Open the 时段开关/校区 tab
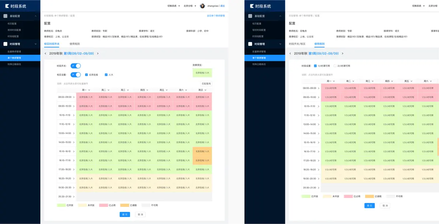This screenshot has width=439, height=224. click(297, 43)
